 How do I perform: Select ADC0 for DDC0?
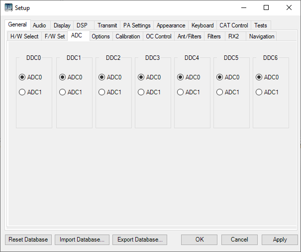pyautogui.click(x=30, y=77)
